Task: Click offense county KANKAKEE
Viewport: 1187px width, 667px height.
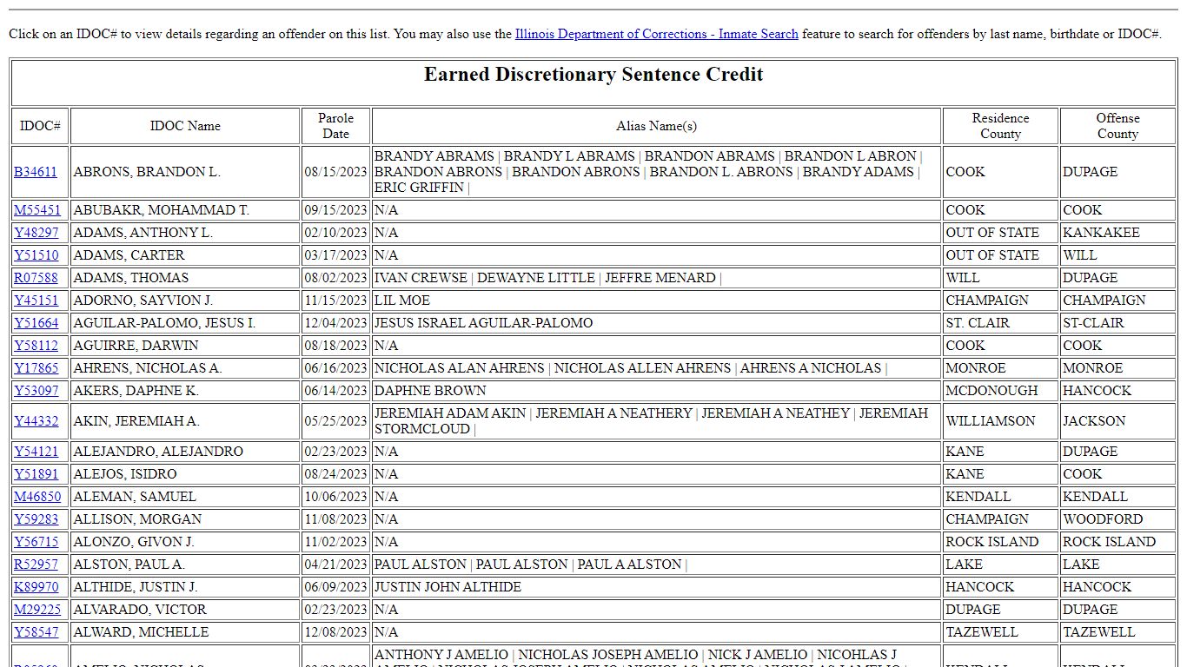Action: click(1101, 233)
